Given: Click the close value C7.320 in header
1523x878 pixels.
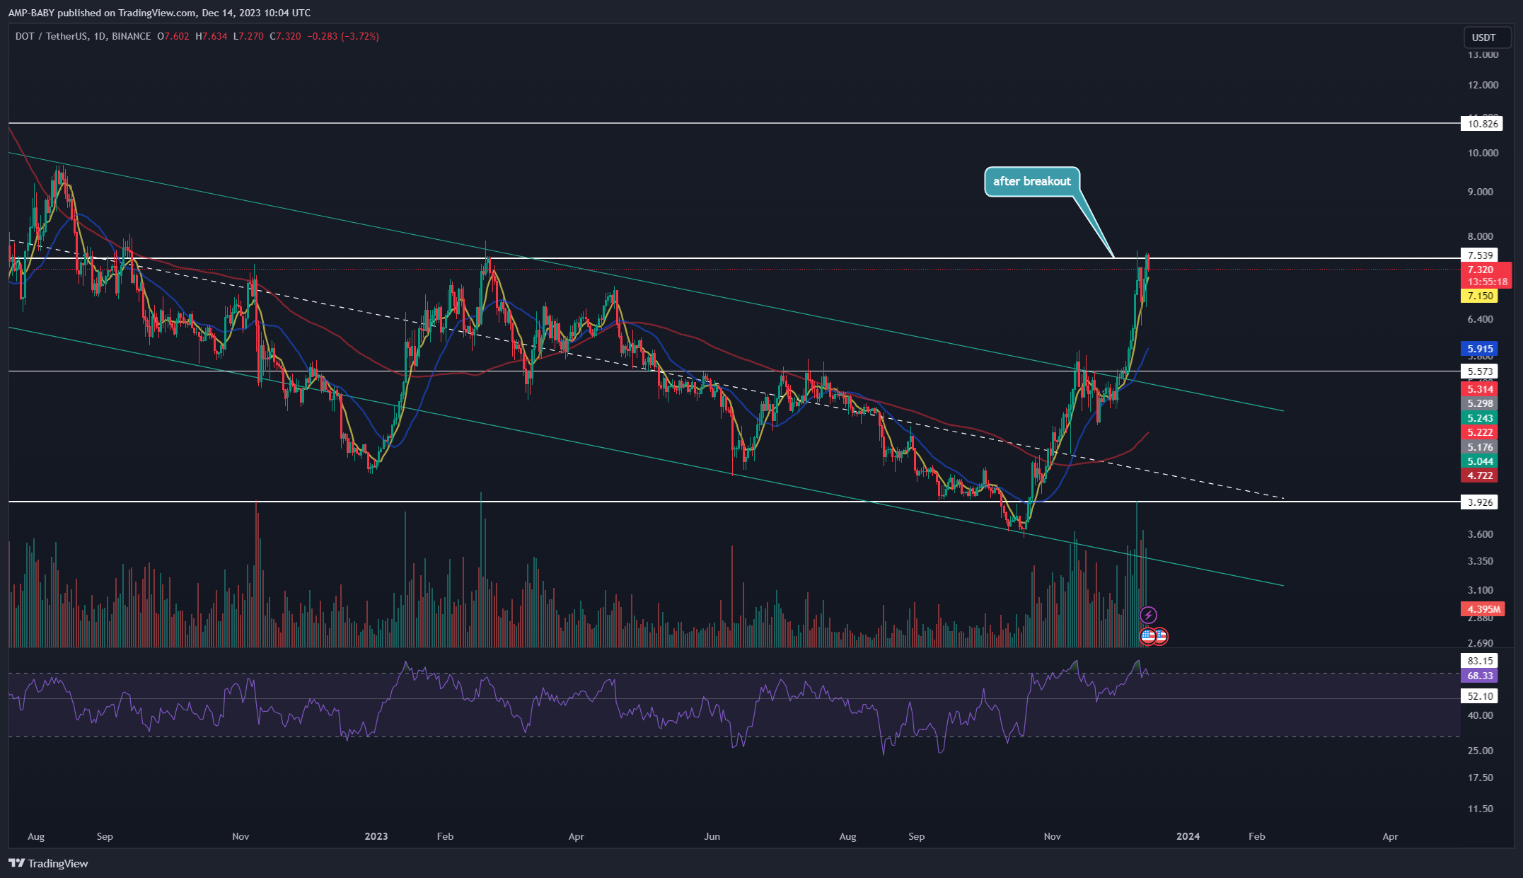Looking at the screenshot, I should click(x=285, y=36).
